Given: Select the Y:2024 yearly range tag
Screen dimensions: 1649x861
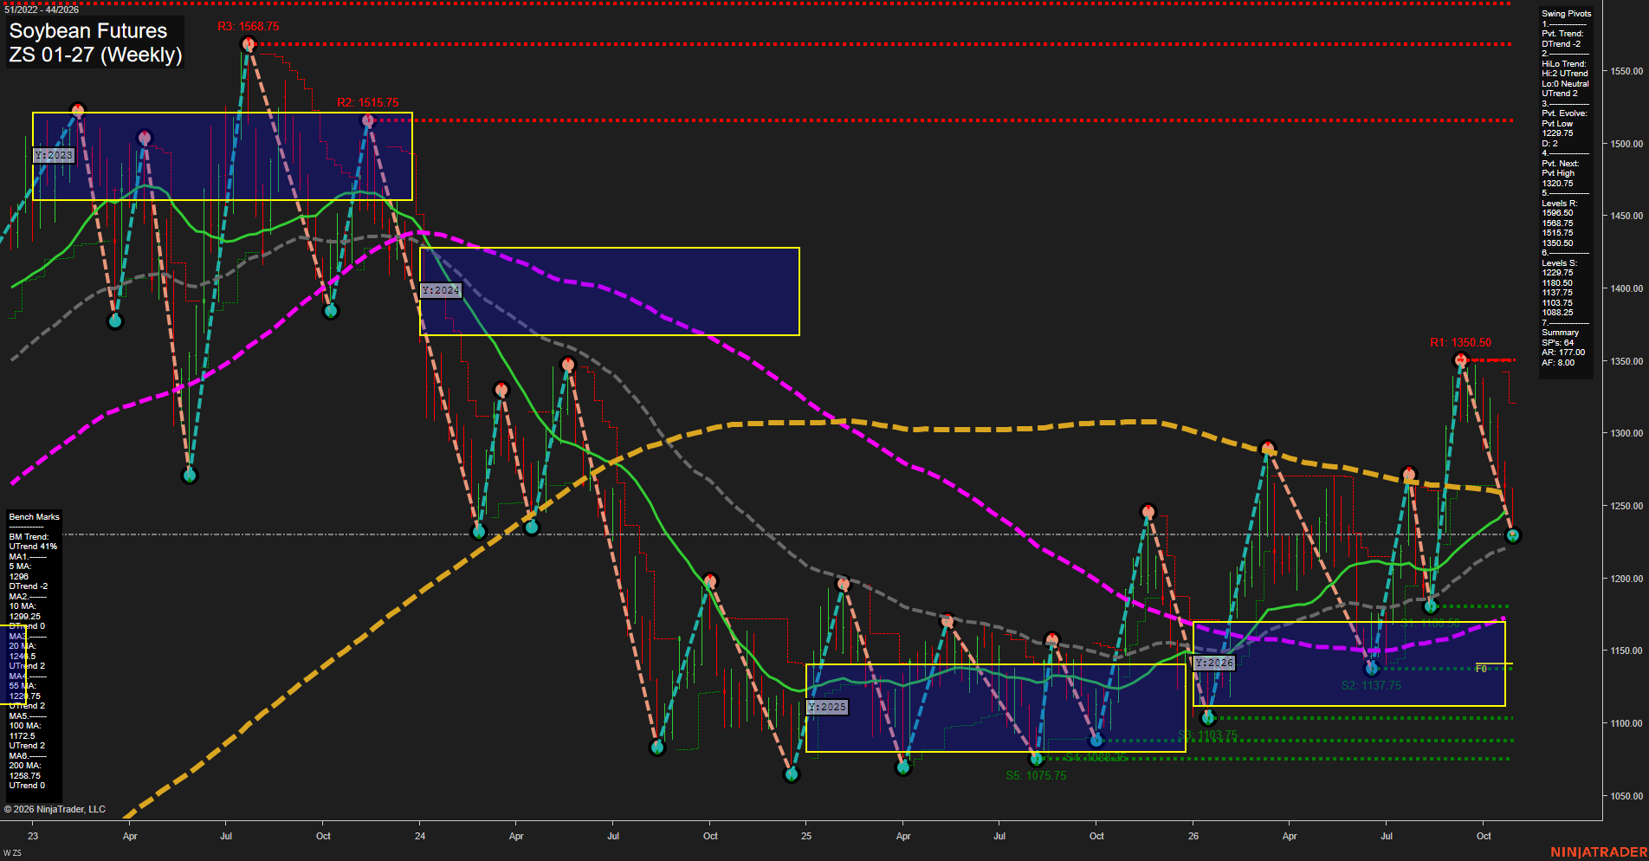Looking at the screenshot, I should [x=441, y=291].
